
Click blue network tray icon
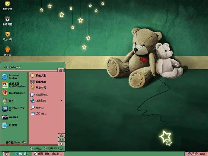coord(189,154)
